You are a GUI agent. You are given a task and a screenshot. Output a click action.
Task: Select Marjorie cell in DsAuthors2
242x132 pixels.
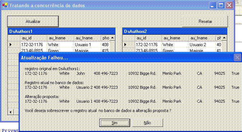click(202, 50)
